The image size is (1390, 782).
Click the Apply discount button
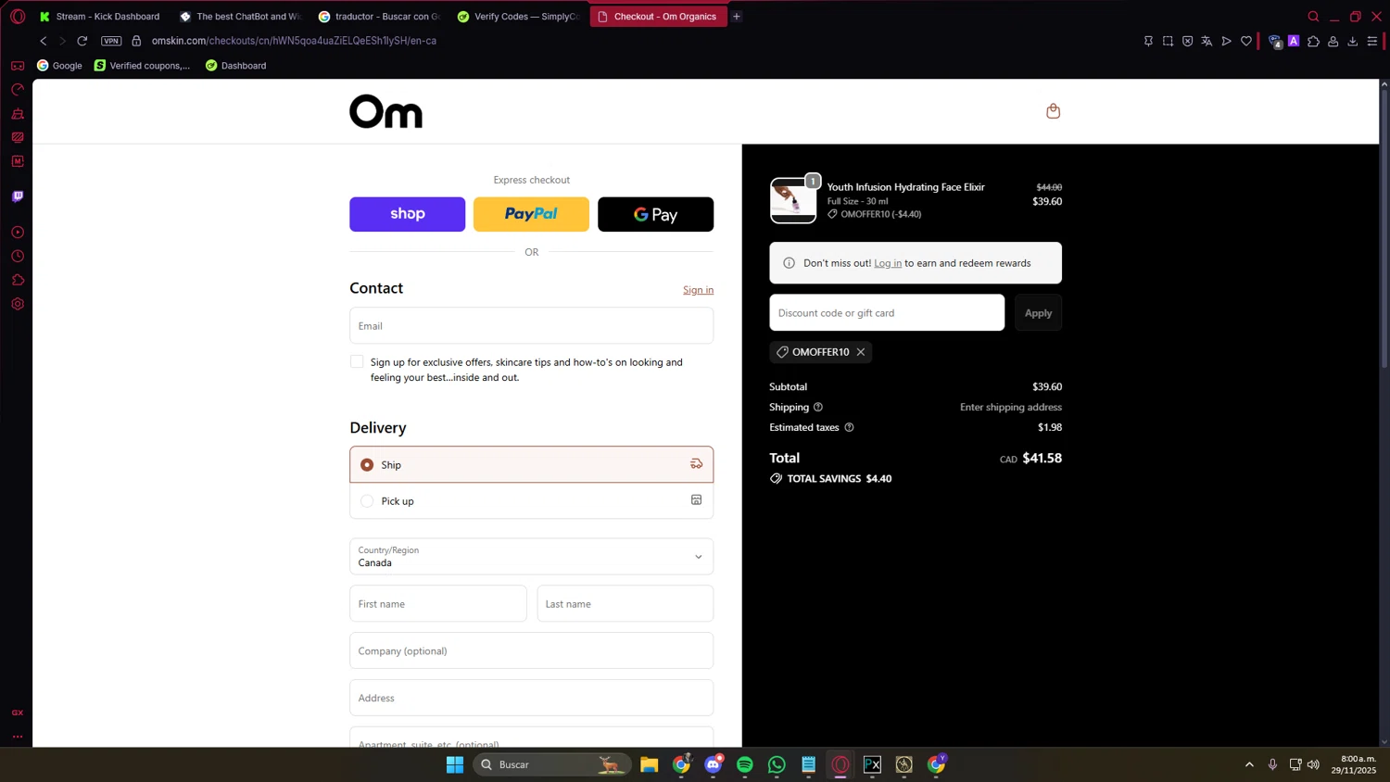1038,313
